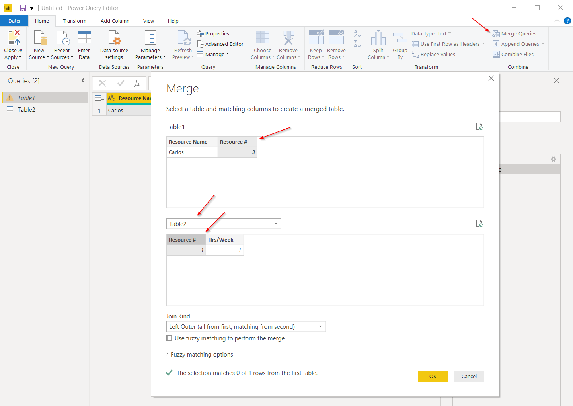Sort ascending A to Z
This screenshot has height=406, width=573.
point(357,34)
